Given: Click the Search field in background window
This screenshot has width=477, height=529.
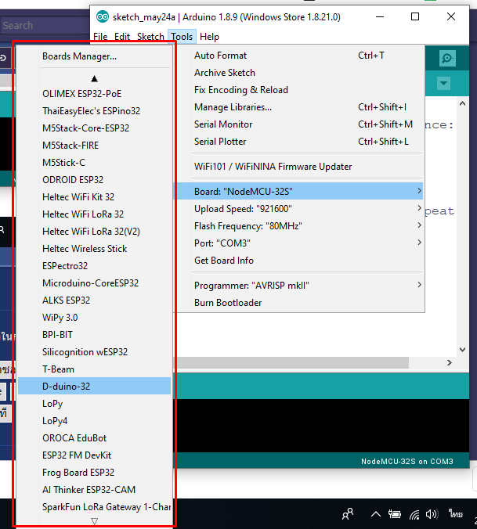Looking at the screenshot, I should pyautogui.click(x=45, y=25).
